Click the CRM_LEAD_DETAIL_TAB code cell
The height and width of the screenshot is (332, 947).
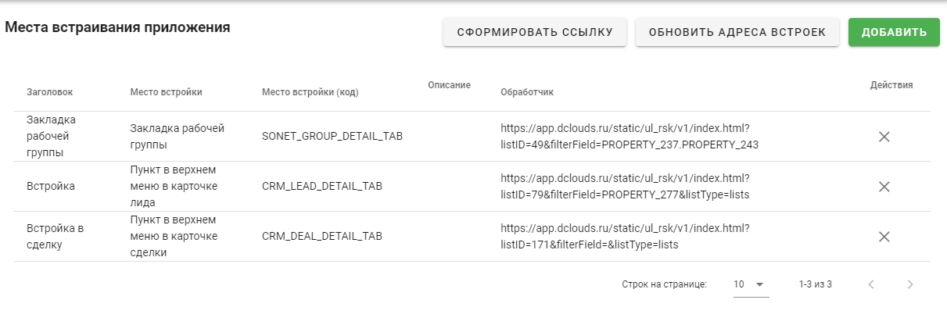[x=321, y=187]
